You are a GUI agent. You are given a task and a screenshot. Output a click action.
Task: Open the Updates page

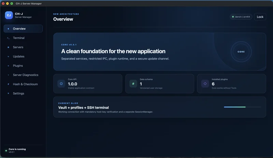[23, 56]
